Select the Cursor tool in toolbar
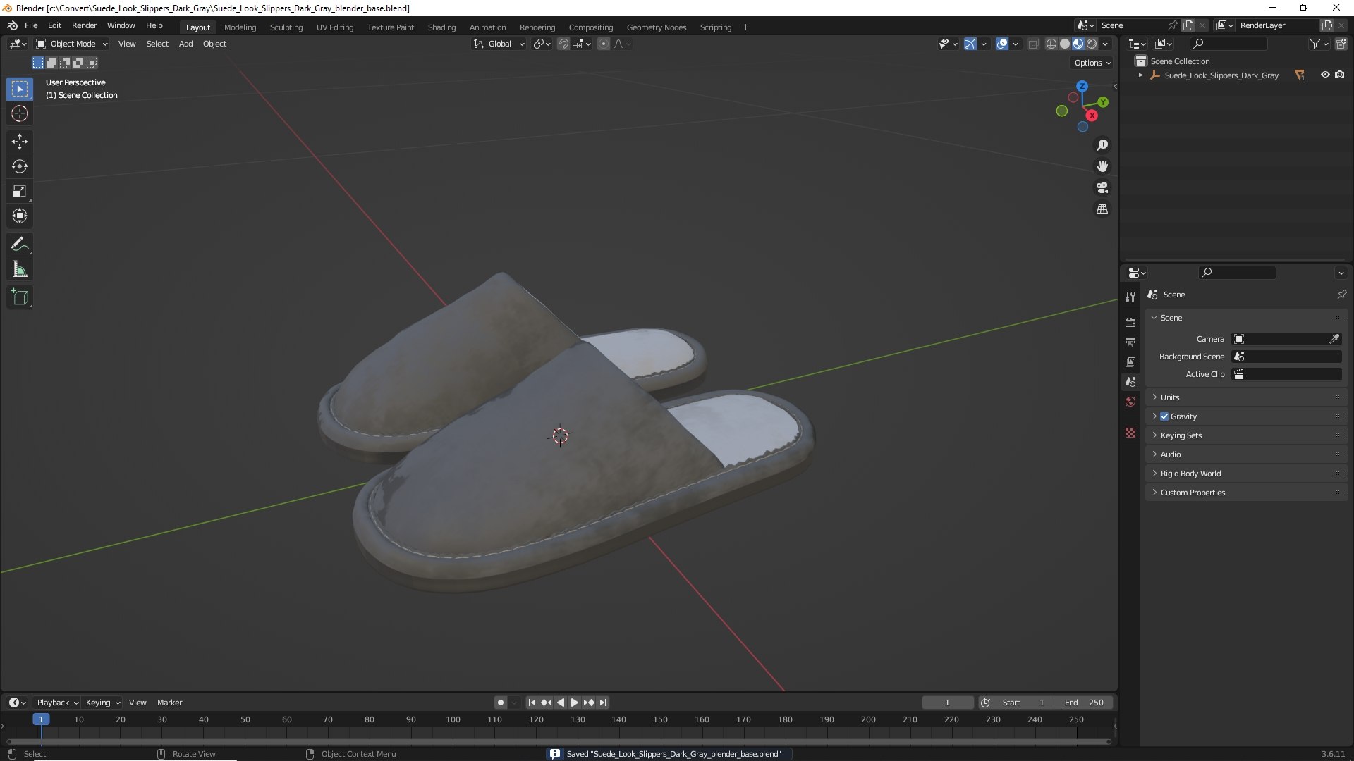The image size is (1354, 761). coord(20,113)
